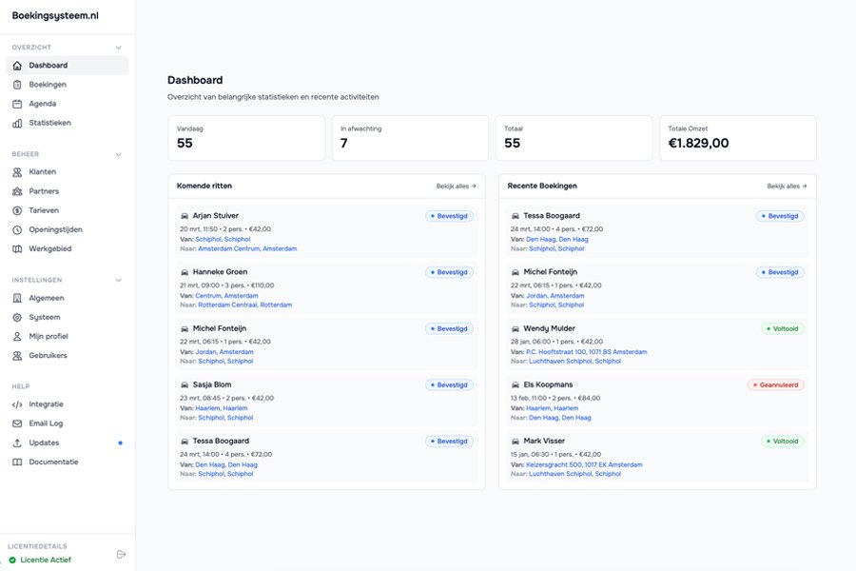Open Openingstijden via the clock icon
856x571 pixels.
pos(17,228)
